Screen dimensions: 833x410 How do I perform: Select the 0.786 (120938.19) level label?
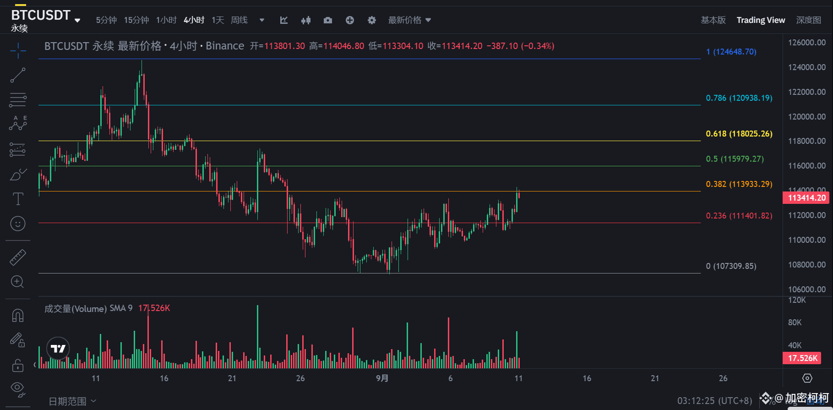[x=739, y=98]
